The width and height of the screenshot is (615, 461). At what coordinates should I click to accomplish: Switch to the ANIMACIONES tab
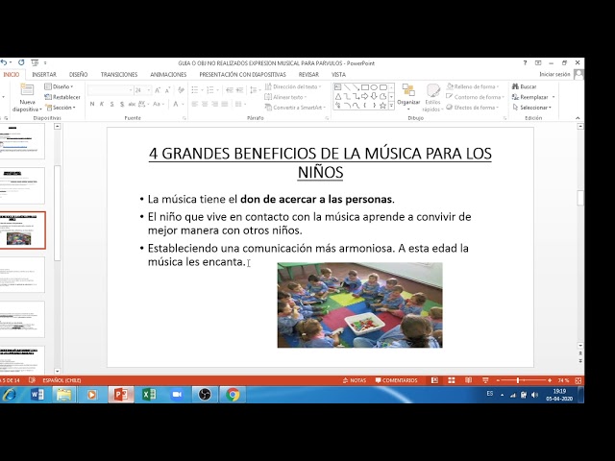click(168, 75)
